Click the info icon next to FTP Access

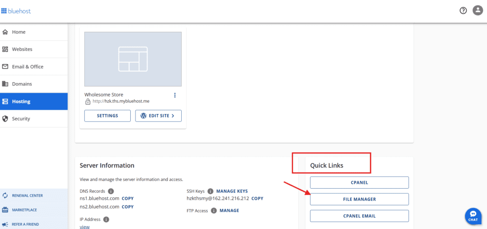click(x=214, y=210)
